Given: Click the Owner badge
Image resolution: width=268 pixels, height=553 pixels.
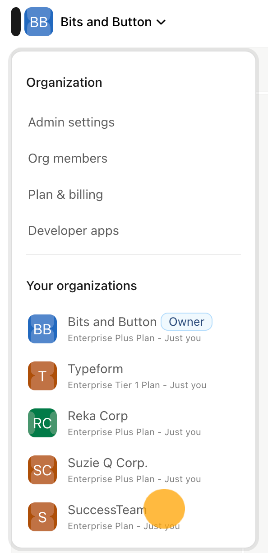Looking at the screenshot, I should coord(187,322).
